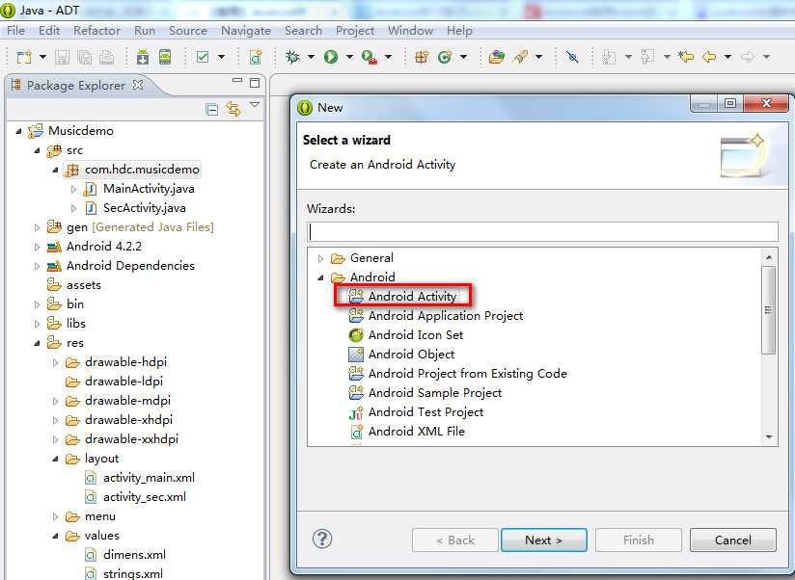The image size is (795, 580).
Task: Click the help question mark icon
Action: tap(322, 539)
